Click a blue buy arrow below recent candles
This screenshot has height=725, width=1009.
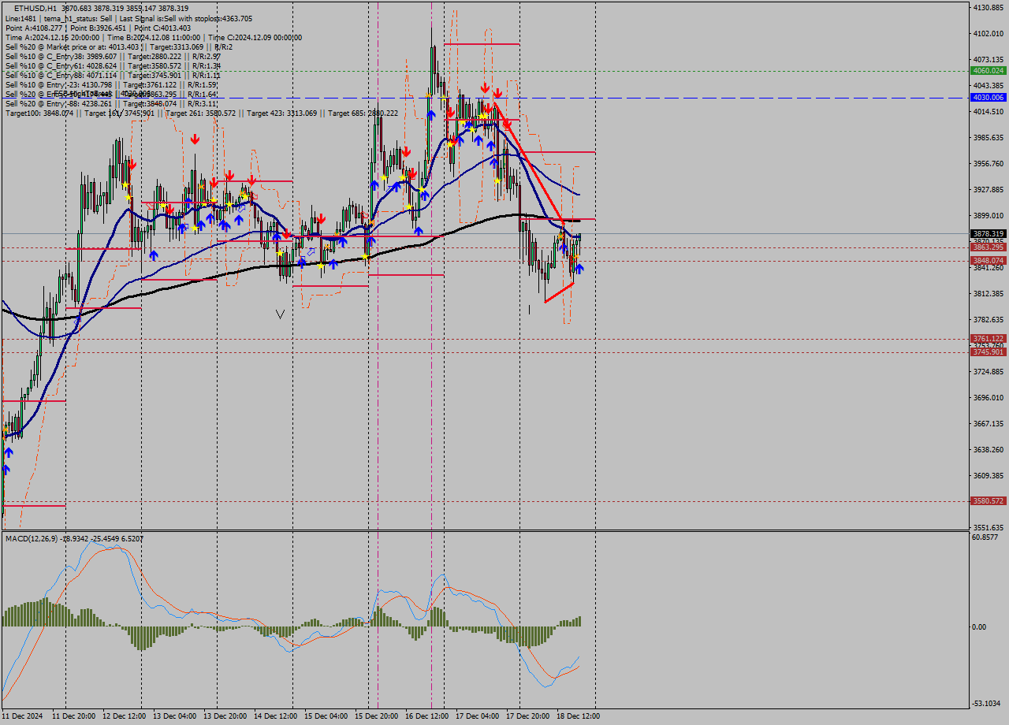click(578, 268)
